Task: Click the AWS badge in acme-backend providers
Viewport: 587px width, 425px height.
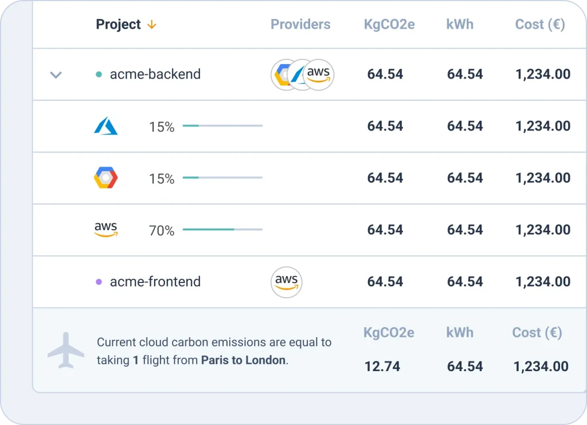Action: coord(318,75)
